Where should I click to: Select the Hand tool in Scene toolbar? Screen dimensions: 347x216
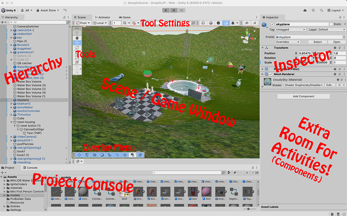(77, 38)
